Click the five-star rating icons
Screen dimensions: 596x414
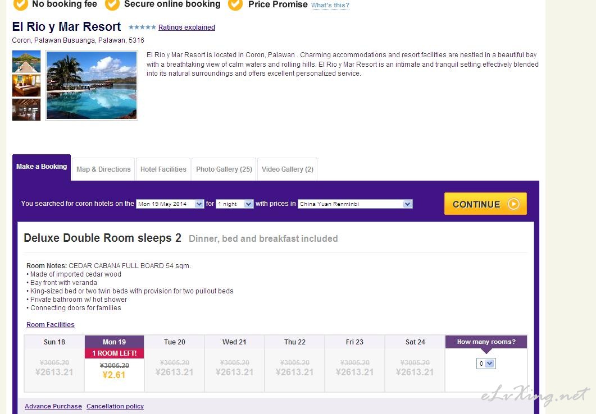coord(142,27)
